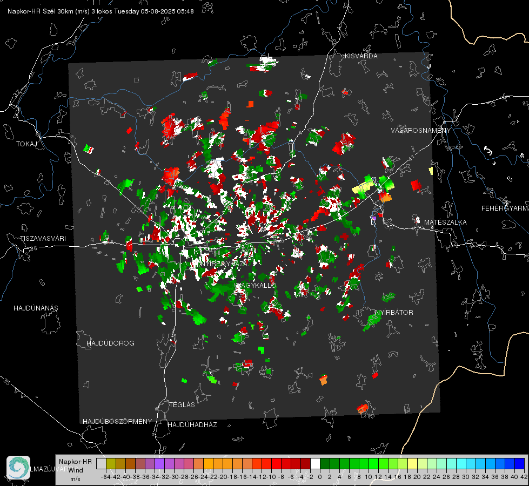Click the HAJDÚBÖSZÖRMÉNY city label
The image size is (529, 486).
pos(117,422)
